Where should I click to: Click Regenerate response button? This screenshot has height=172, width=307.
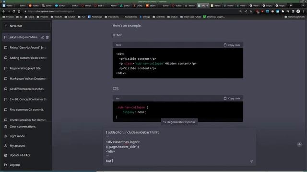click(179, 122)
